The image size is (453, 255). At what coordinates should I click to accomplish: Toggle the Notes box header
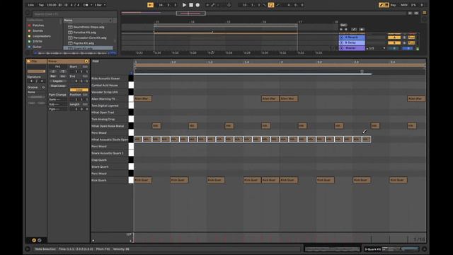pyautogui.click(x=69, y=62)
